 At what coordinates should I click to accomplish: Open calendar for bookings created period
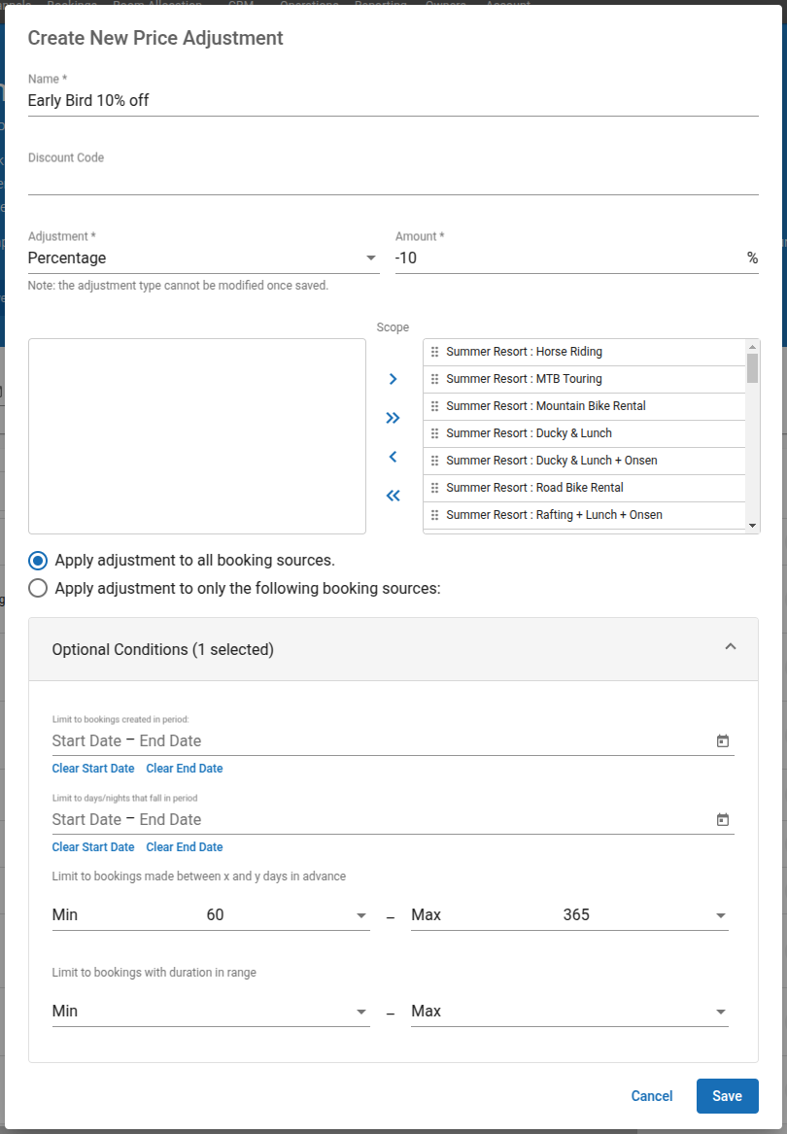pyautogui.click(x=722, y=741)
